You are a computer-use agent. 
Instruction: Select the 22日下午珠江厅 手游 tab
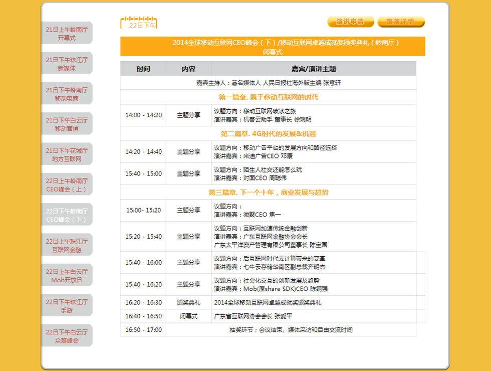pyautogui.click(x=67, y=306)
